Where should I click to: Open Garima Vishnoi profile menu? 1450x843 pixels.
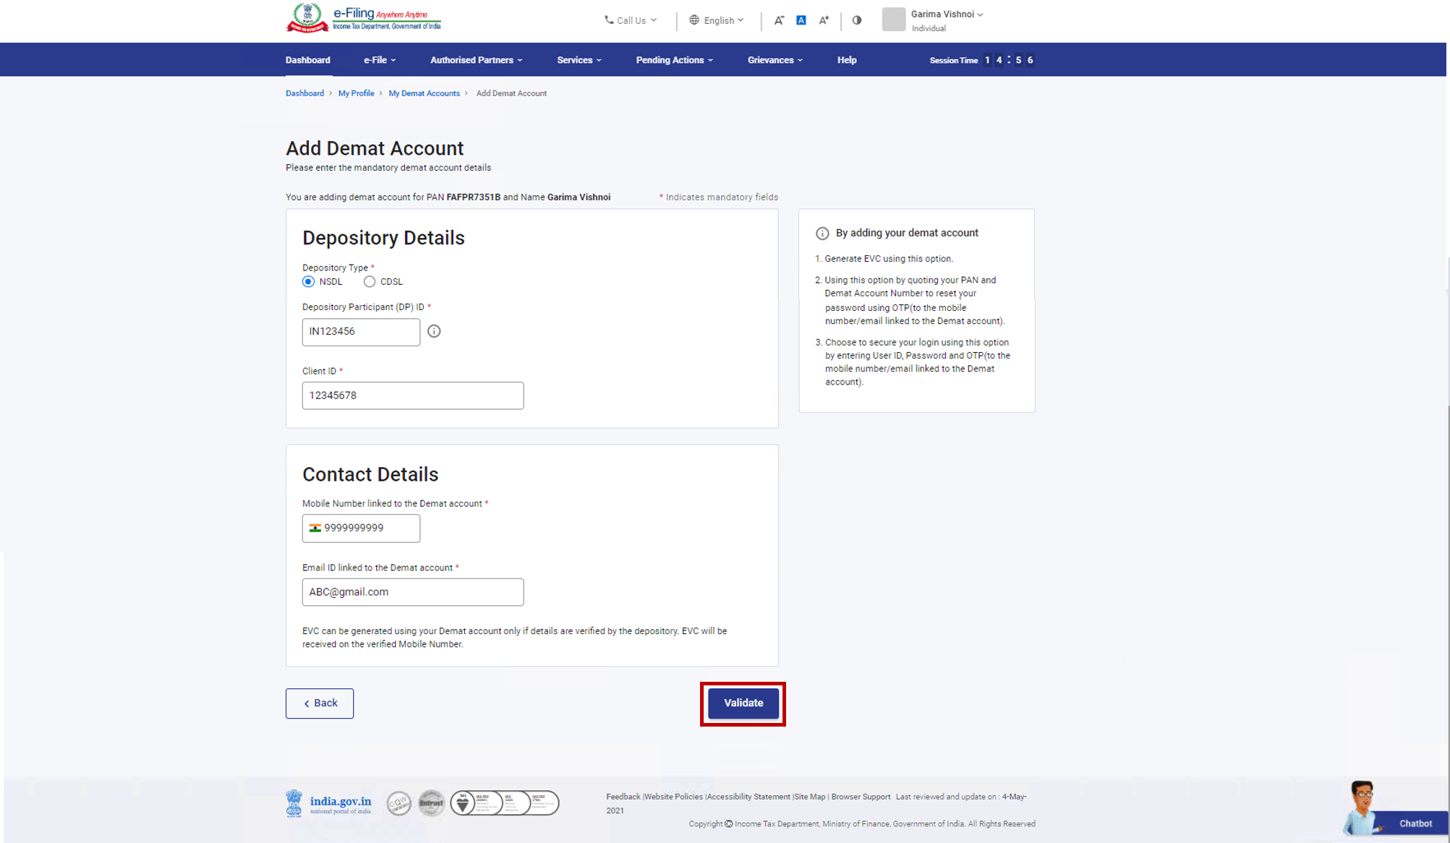[x=946, y=14]
